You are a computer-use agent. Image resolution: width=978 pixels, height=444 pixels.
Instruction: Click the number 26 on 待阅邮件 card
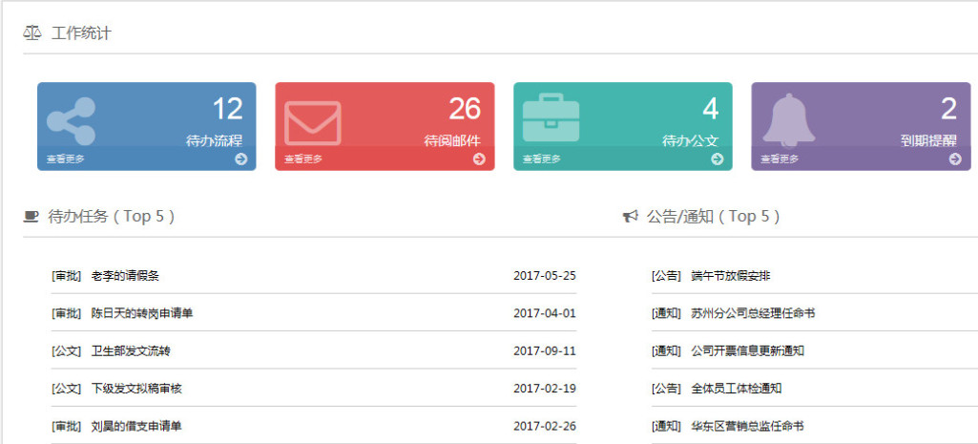click(x=465, y=109)
